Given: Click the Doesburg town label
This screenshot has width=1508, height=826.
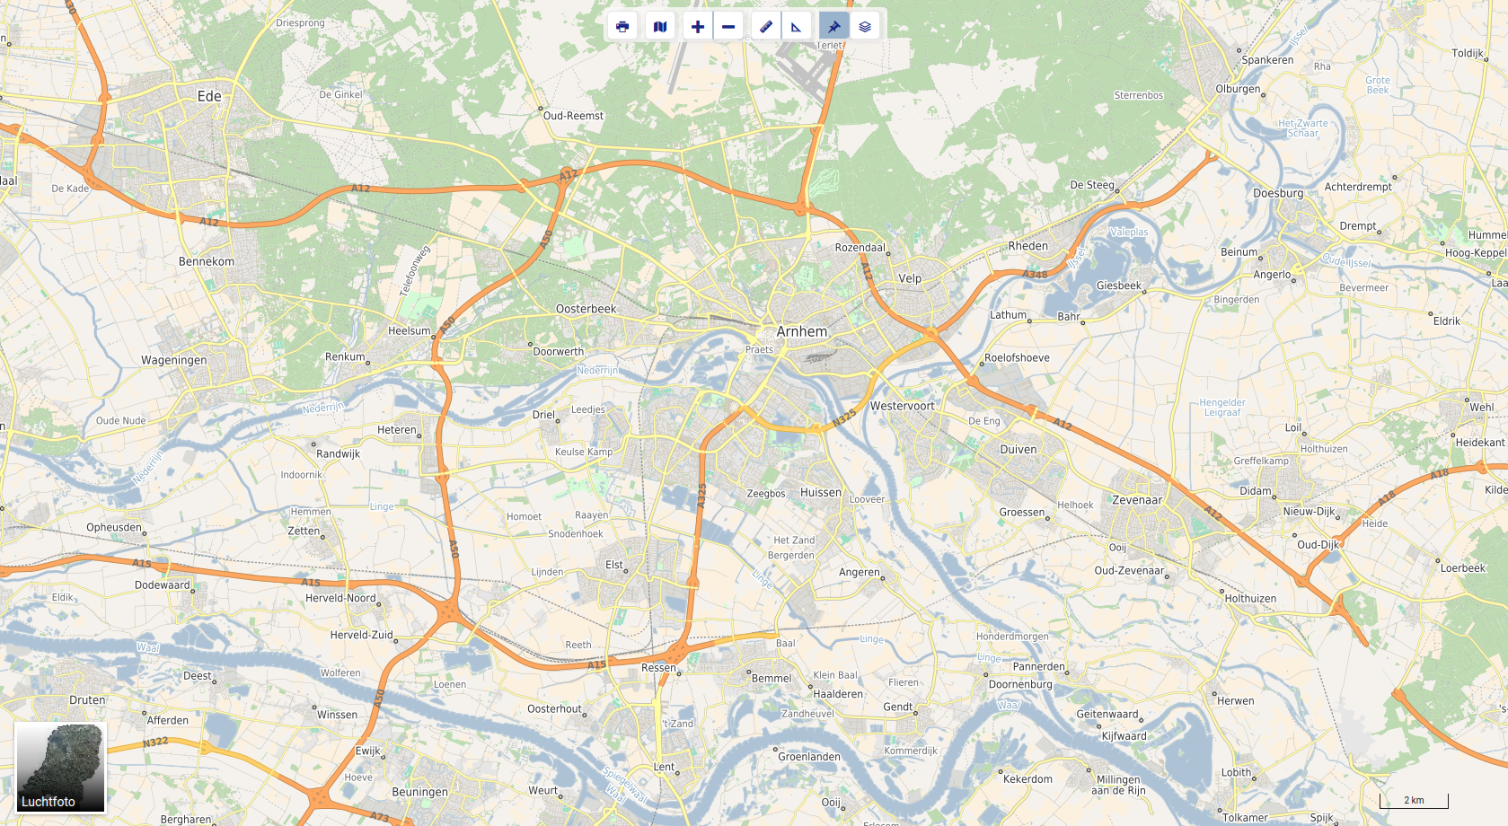Looking at the screenshot, I should coord(1278,193).
